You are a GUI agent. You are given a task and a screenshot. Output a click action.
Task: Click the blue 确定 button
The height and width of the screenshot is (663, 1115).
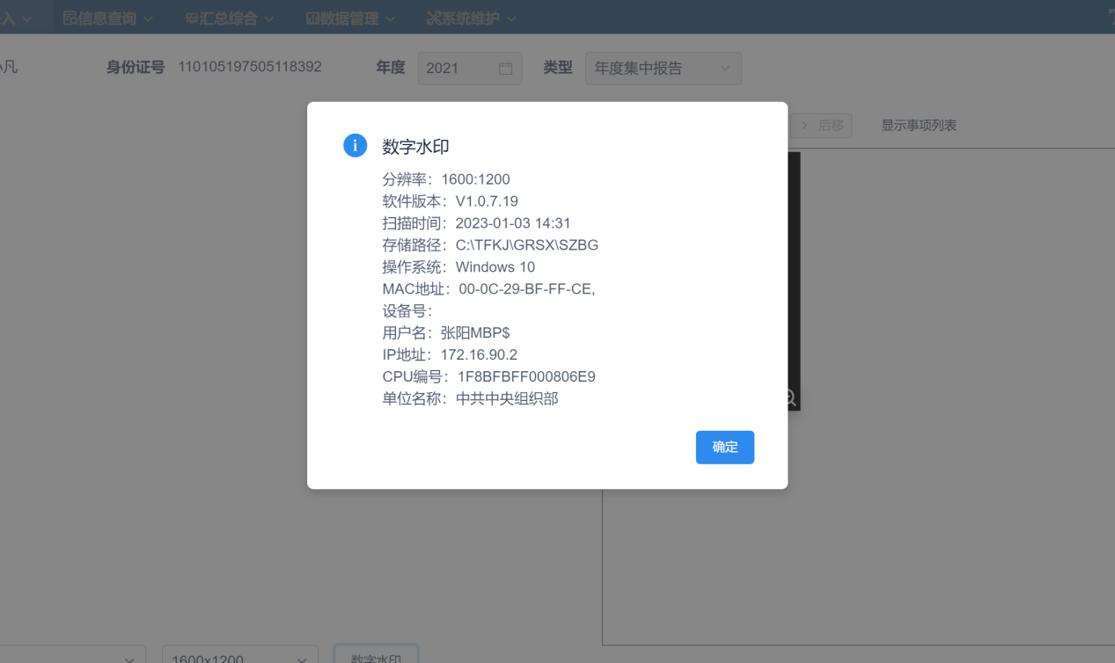724,447
